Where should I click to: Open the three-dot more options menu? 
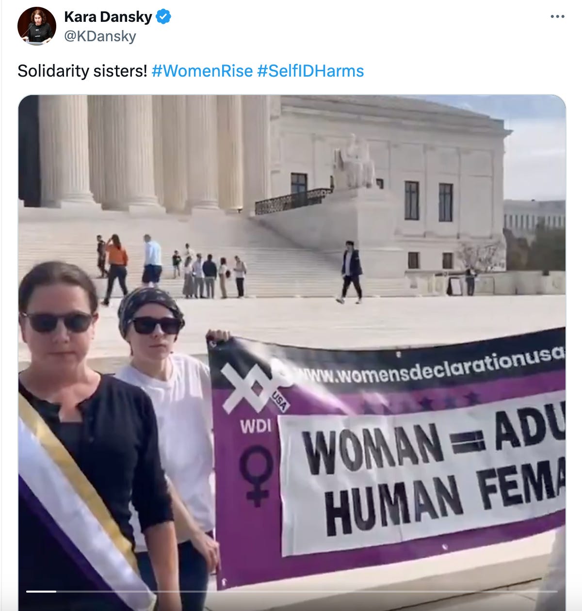point(558,17)
